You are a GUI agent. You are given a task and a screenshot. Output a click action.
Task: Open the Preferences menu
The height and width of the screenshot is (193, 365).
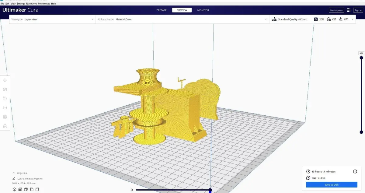[44, 4]
